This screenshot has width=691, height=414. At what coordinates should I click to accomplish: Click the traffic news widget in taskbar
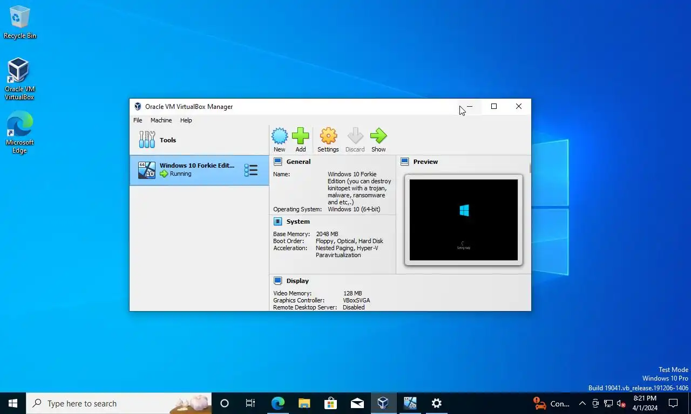551,403
